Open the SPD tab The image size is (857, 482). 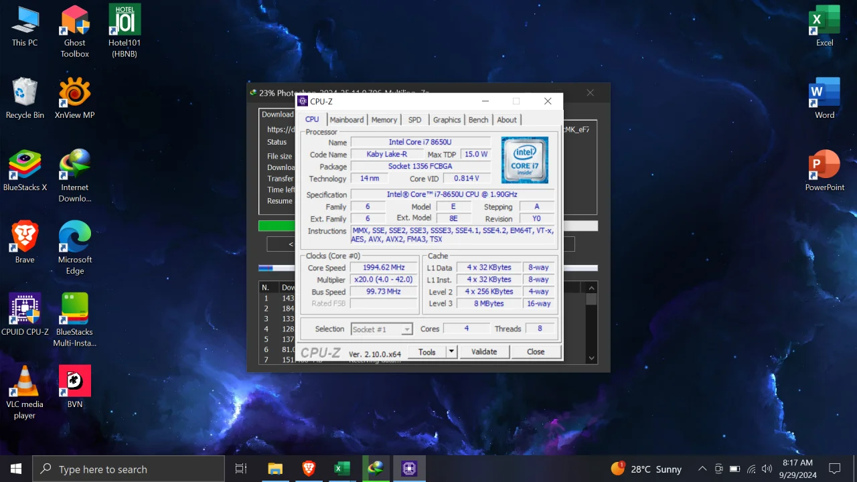pyautogui.click(x=415, y=120)
